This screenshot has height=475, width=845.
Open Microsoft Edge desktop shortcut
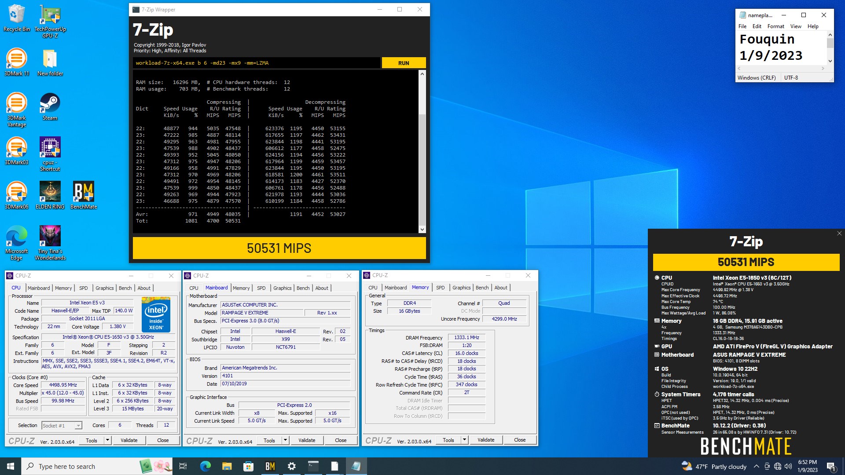[x=16, y=243]
